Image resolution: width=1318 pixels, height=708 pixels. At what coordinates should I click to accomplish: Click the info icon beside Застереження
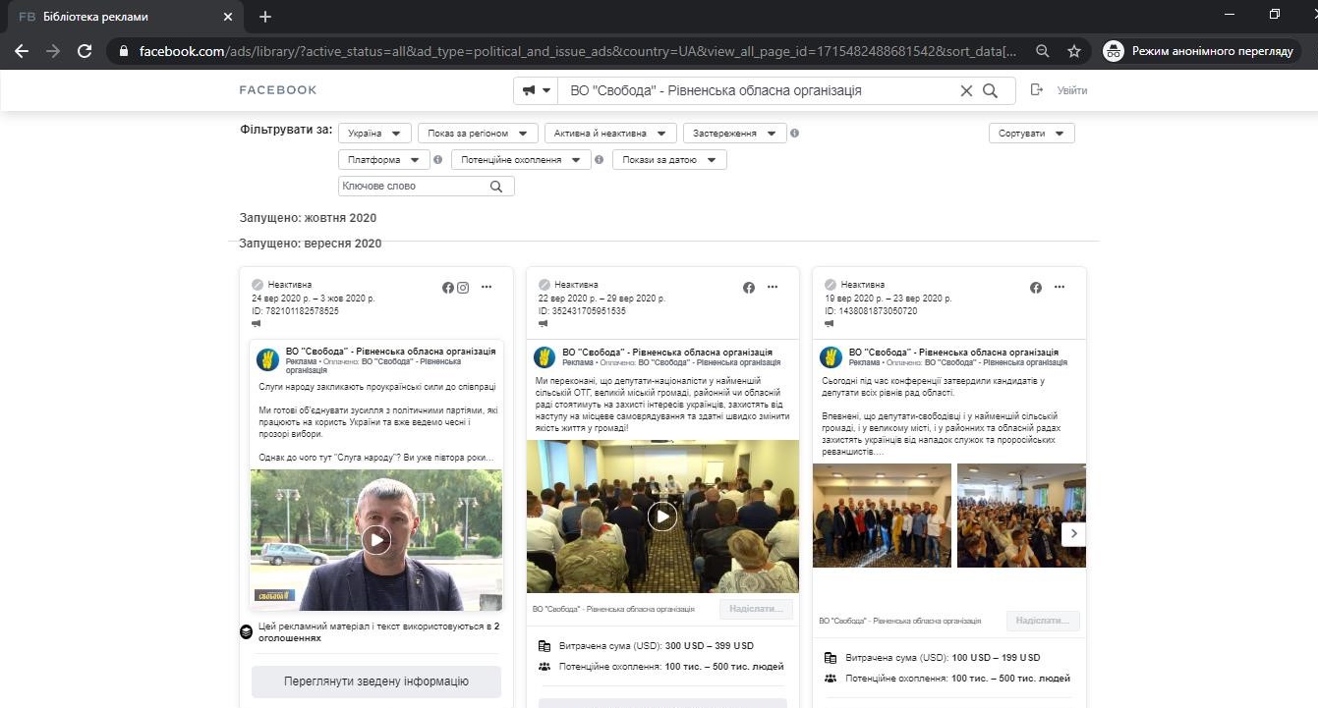click(x=795, y=134)
